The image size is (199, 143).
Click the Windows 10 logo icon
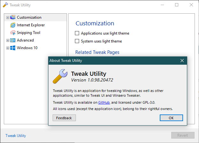pyautogui.click(x=13, y=48)
